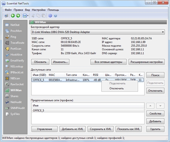The height and width of the screenshot is (142, 170).
Task: Choose Отключить in the context menu
Action: [x=116, y=88]
